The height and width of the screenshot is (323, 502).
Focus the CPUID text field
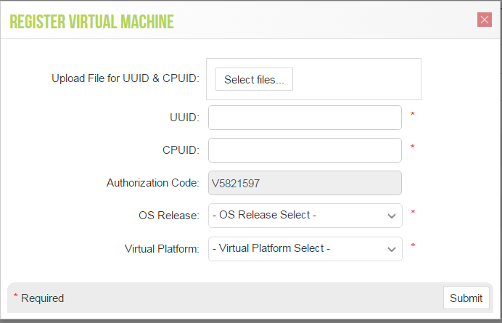[305, 150]
